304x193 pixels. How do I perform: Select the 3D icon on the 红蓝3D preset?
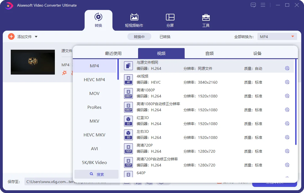click(x=128, y=121)
